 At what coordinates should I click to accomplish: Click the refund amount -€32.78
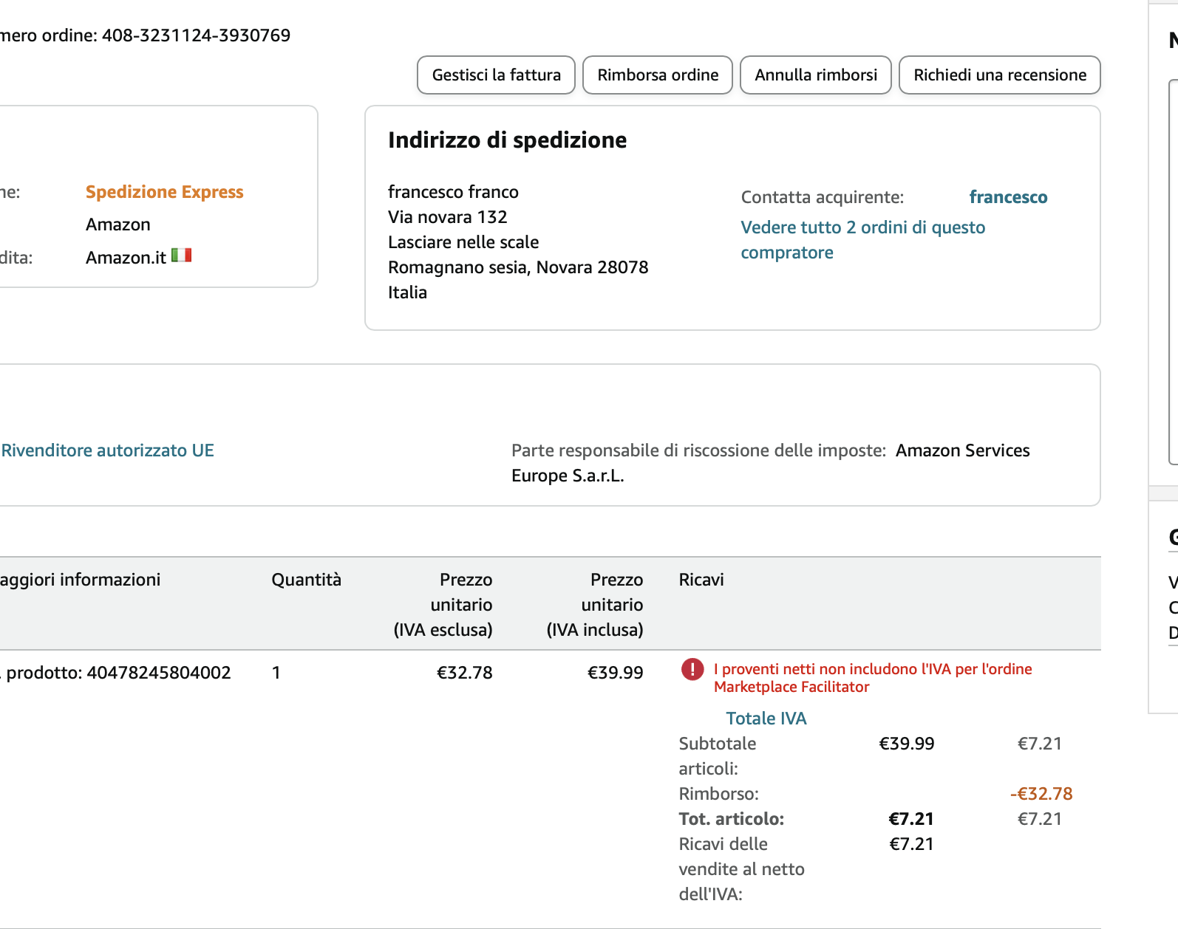coord(1041,794)
